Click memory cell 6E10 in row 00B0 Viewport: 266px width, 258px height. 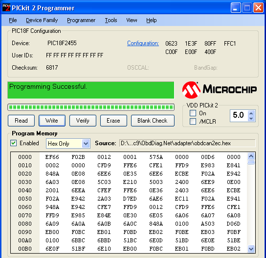[x=104, y=249]
